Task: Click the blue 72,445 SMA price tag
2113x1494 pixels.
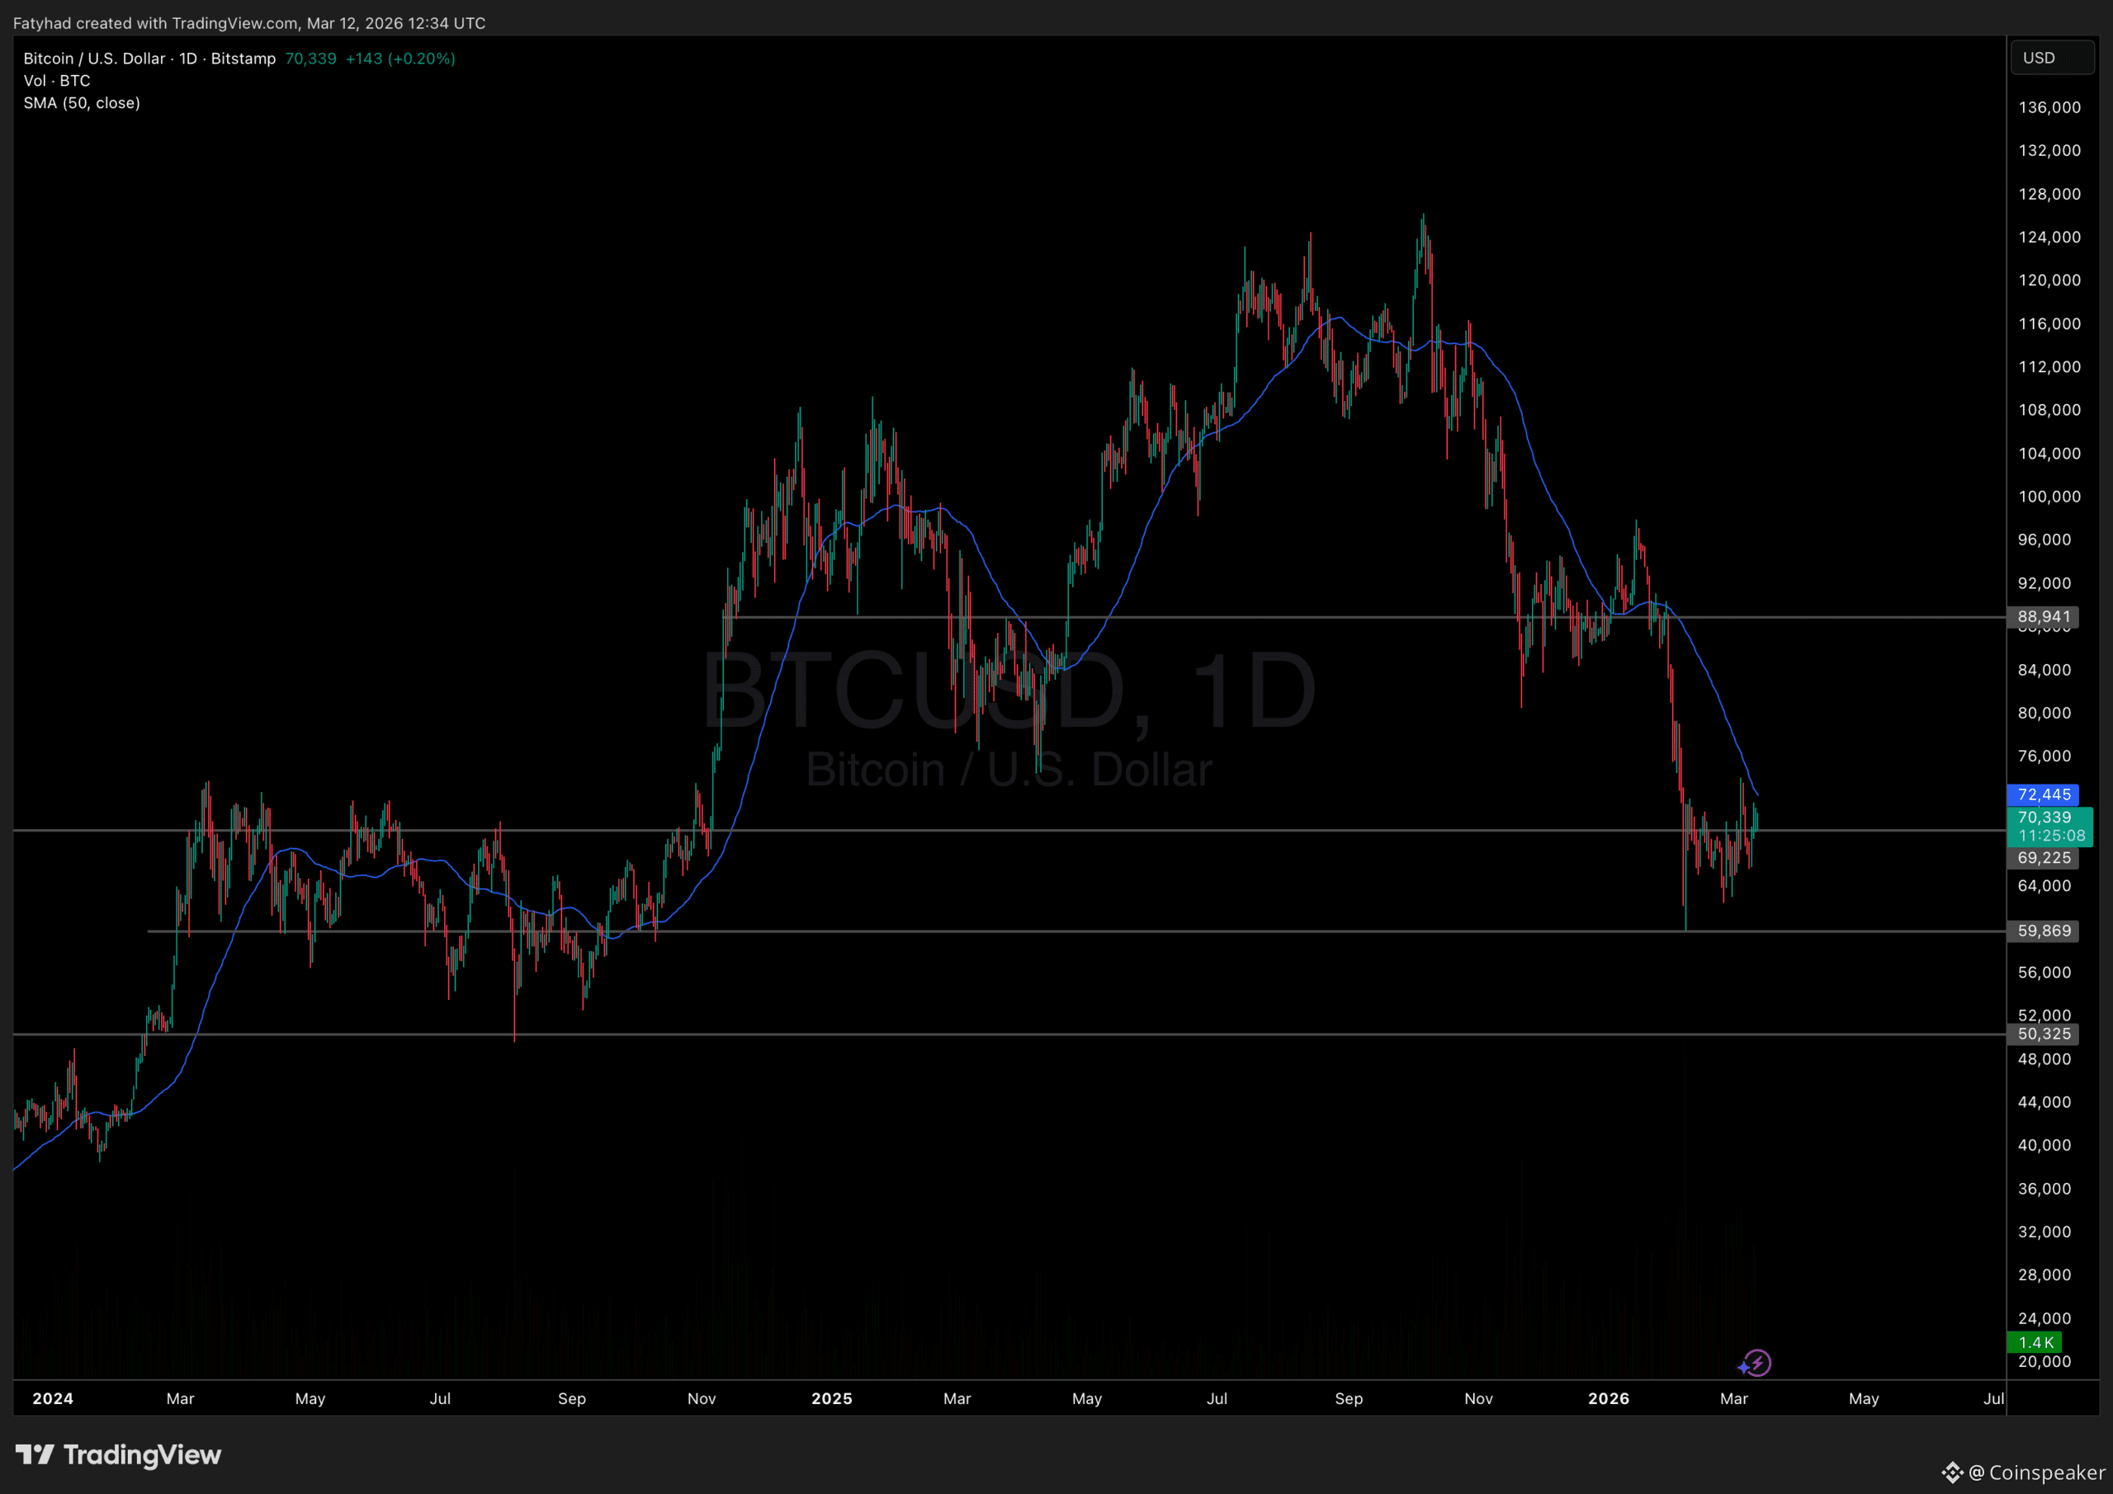Action: [2043, 794]
